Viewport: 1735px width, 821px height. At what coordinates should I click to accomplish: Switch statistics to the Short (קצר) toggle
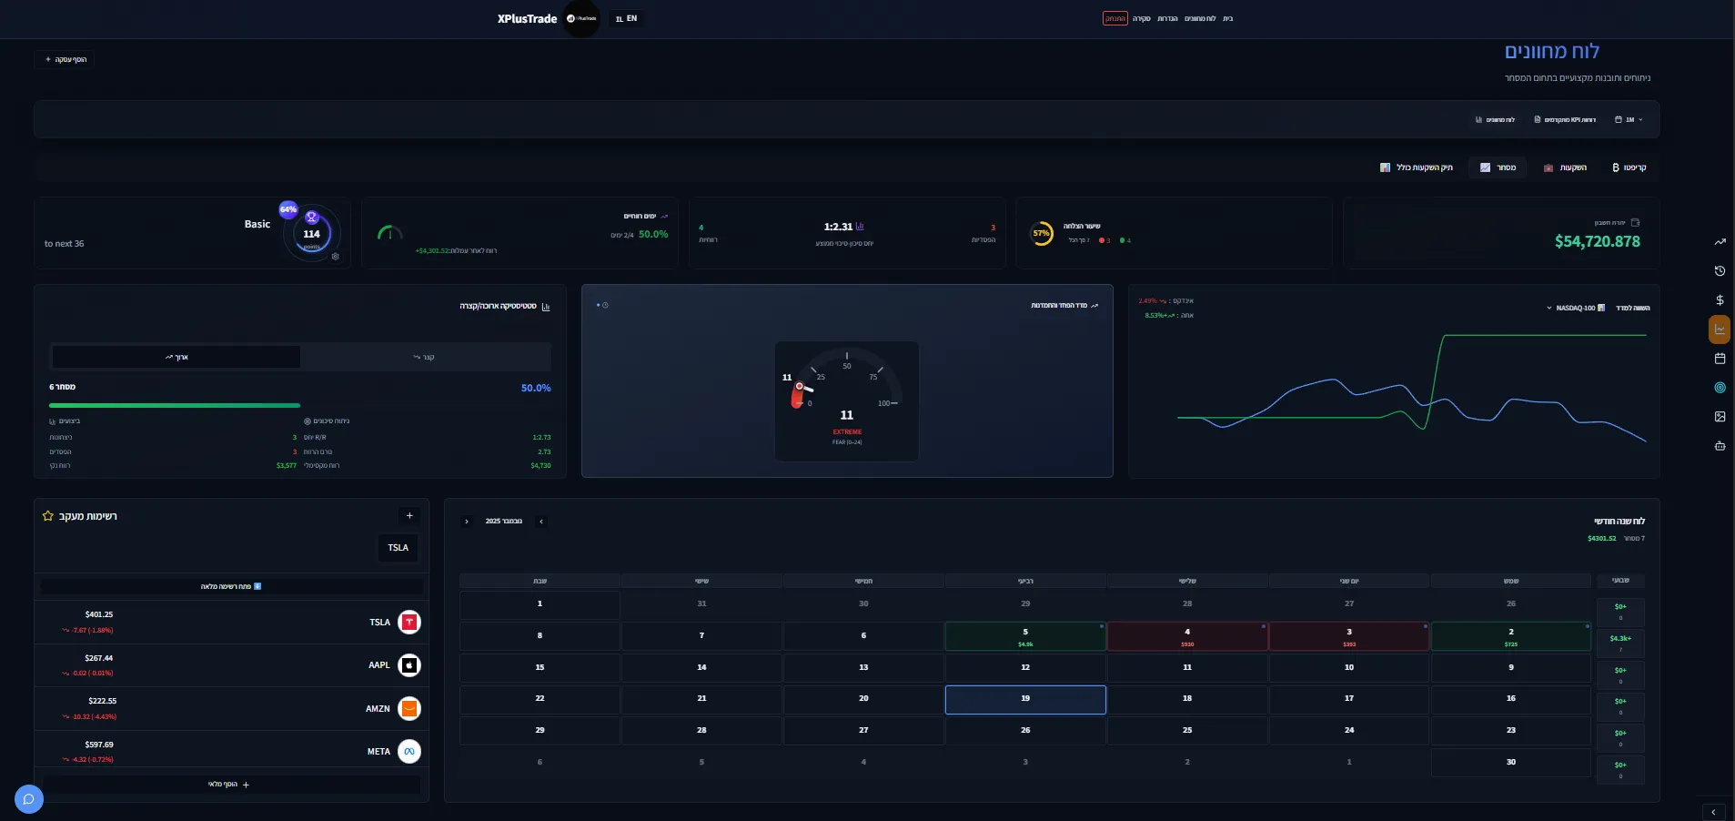(424, 357)
